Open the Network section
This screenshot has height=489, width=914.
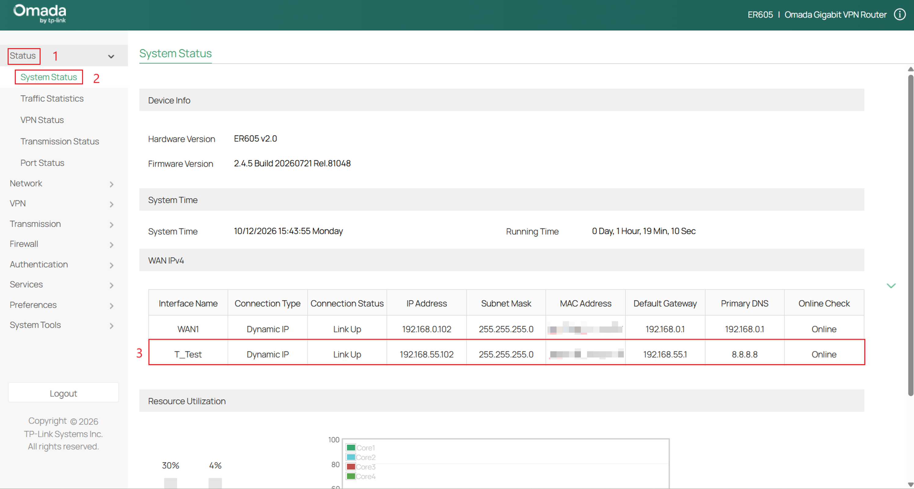[26, 183]
